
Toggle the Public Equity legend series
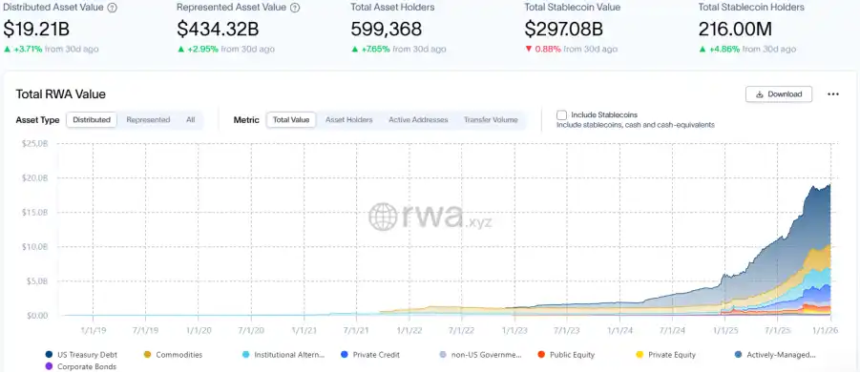coord(566,355)
